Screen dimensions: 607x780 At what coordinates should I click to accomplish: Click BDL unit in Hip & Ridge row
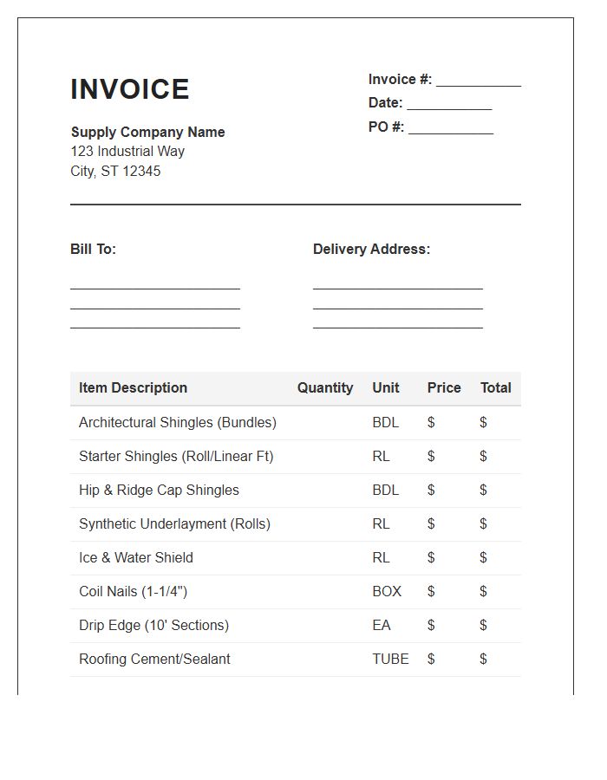(x=386, y=490)
